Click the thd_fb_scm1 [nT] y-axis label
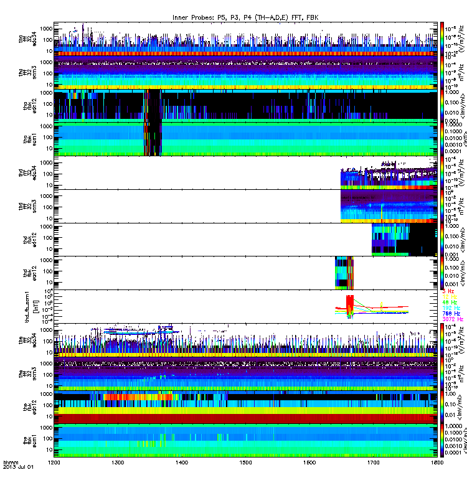 (x=32, y=307)
